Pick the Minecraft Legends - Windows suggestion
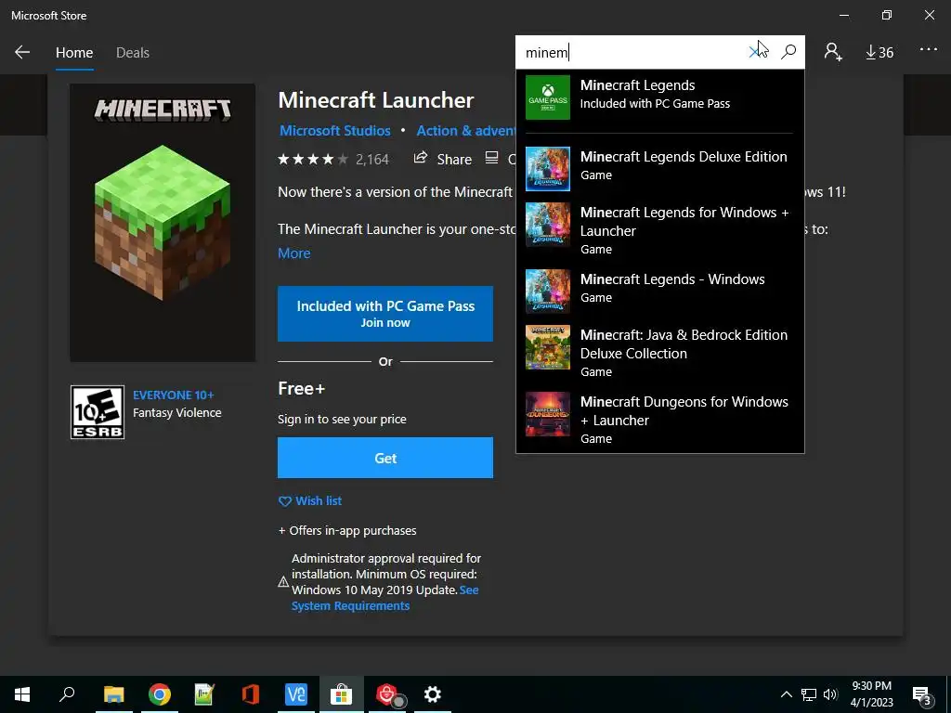951x713 pixels. pos(660,291)
